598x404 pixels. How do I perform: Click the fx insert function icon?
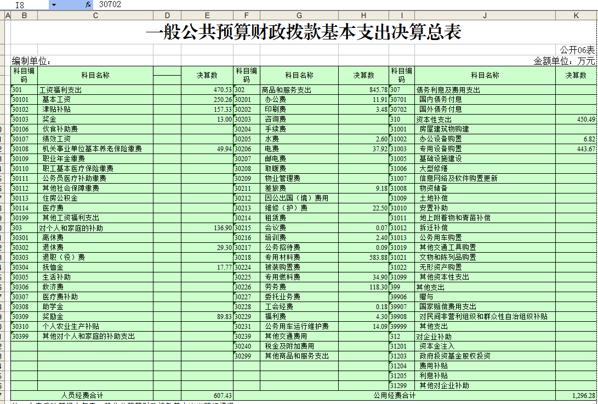click(x=88, y=4)
